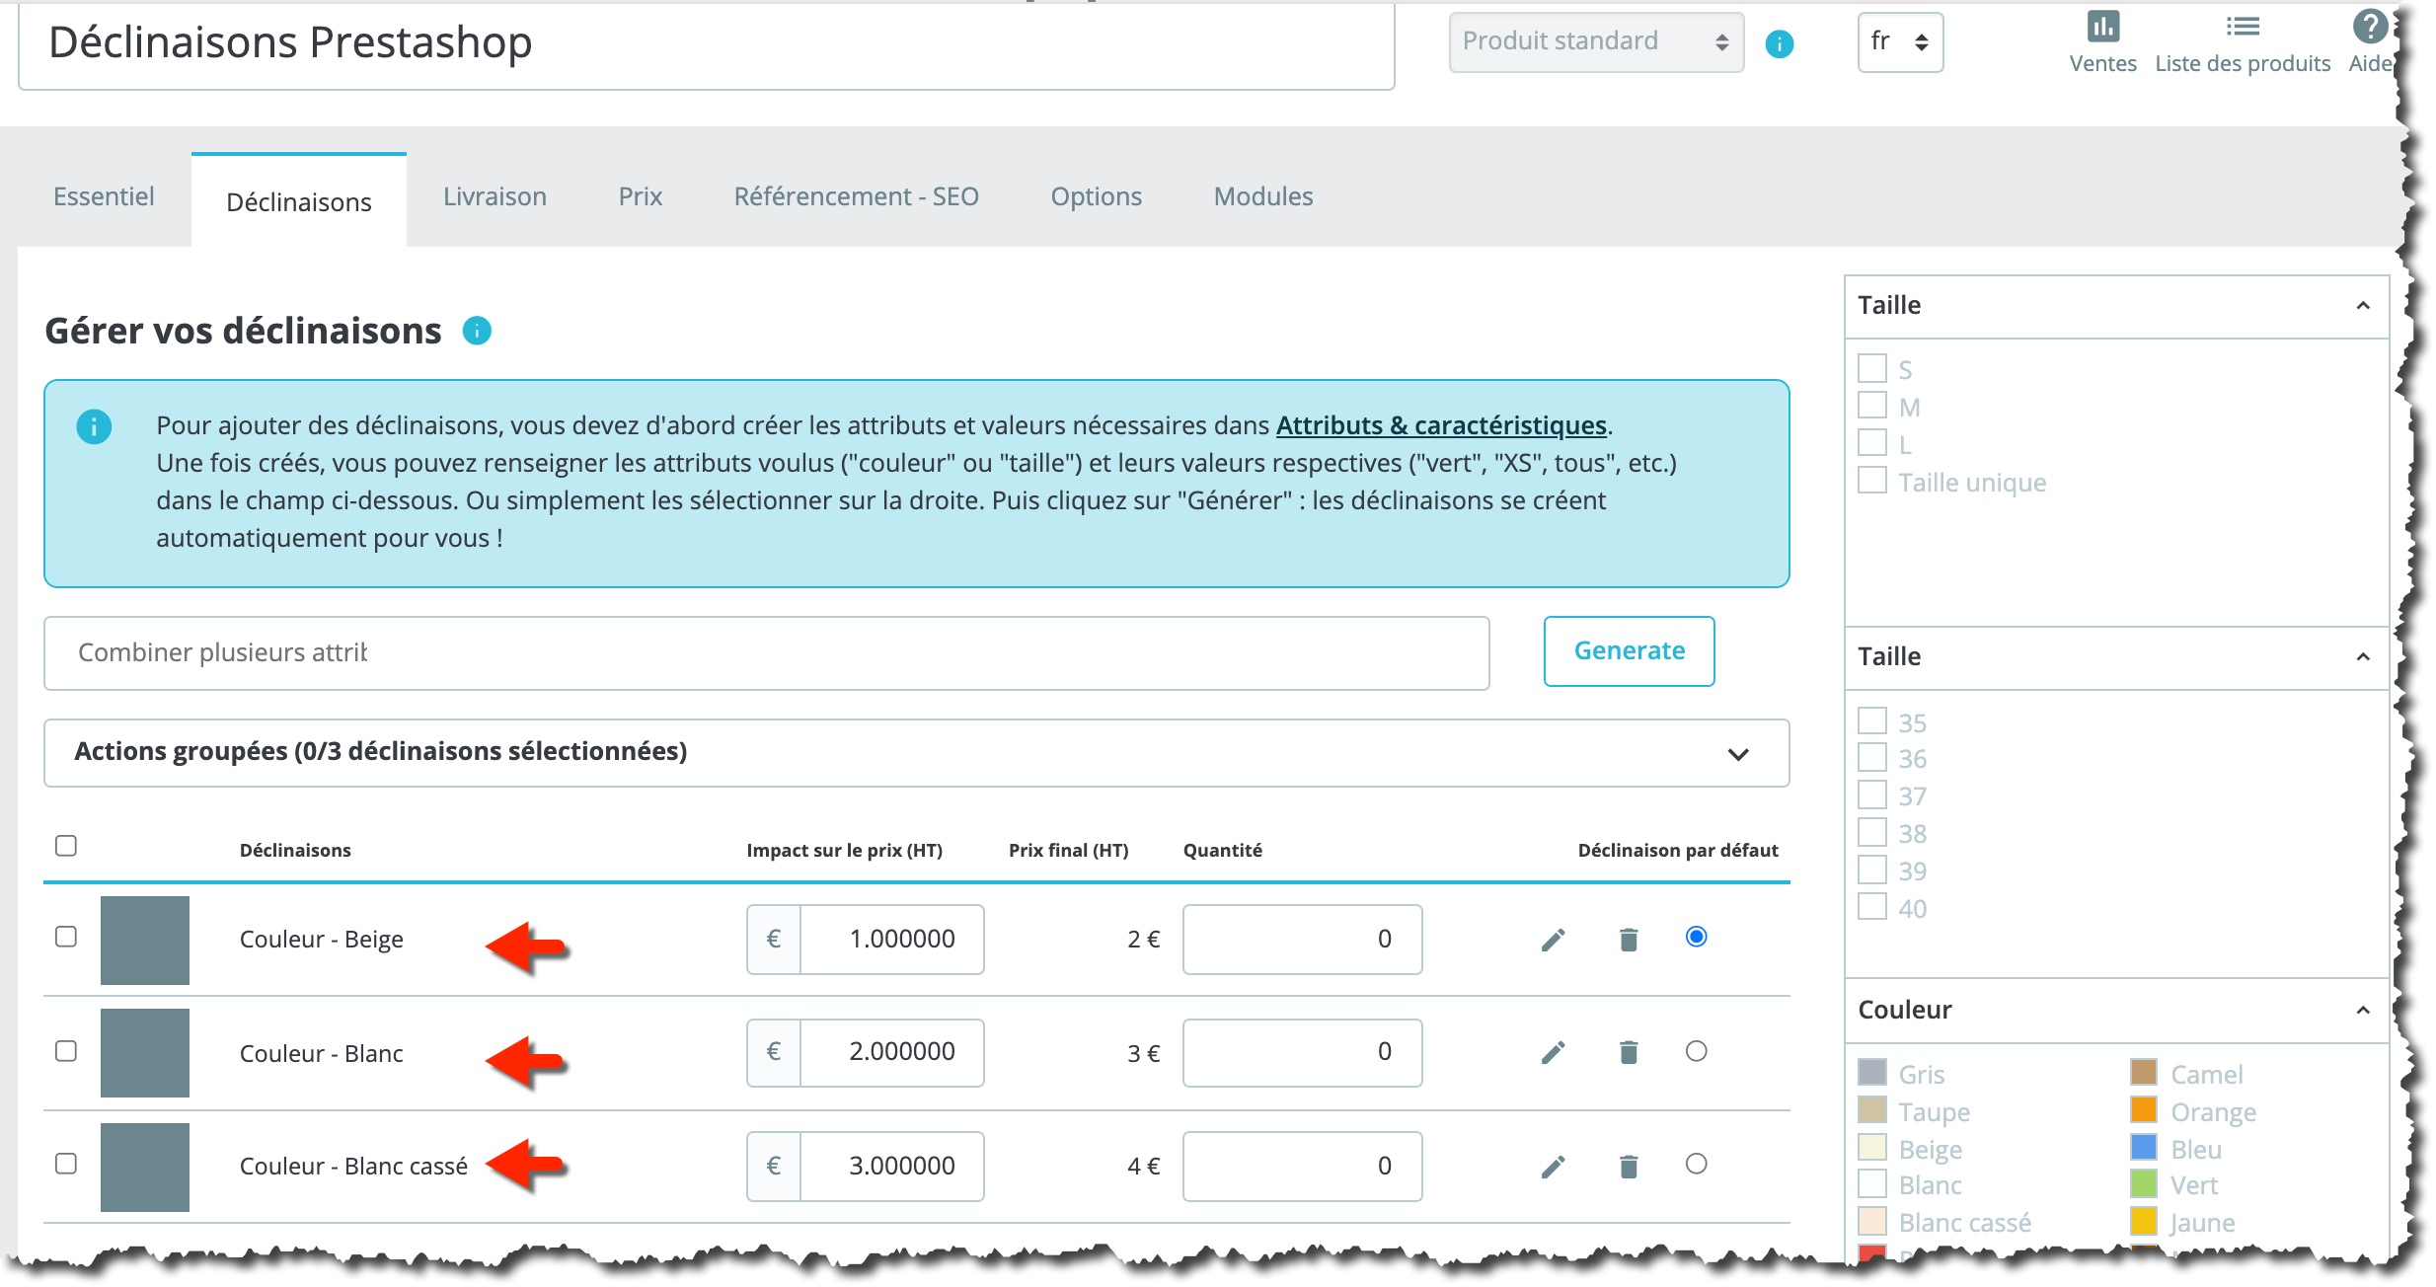
Task: Click the Blanc price impact field 2.000000
Action: [891, 1053]
